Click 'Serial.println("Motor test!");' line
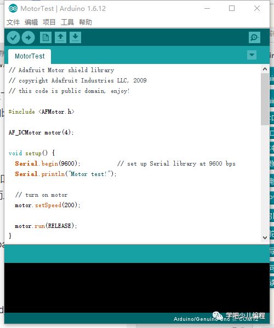Viewport: 274px width, 328px height. (x=66, y=174)
